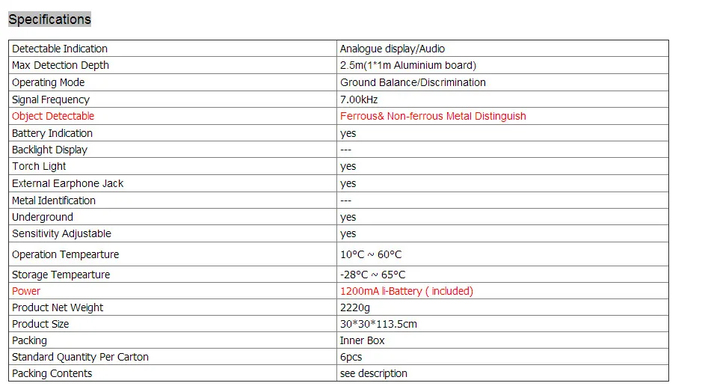Click the red Object Detectable label
The image size is (711, 392).
coord(53,116)
